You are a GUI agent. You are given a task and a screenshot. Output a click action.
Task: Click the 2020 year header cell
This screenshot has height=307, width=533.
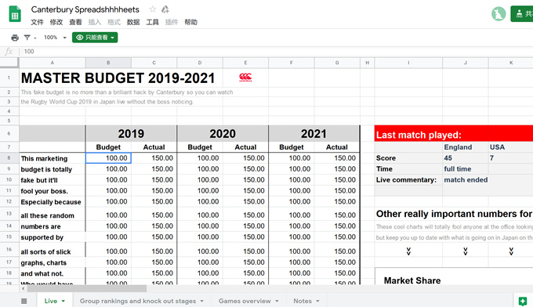pyautogui.click(x=223, y=133)
